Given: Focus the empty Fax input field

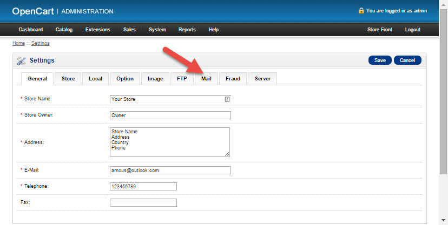Looking at the screenshot, I should pyautogui.click(x=143, y=202).
